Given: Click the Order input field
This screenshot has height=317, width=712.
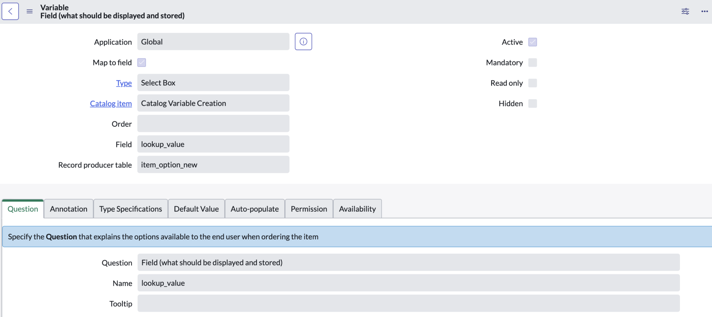Looking at the screenshot, I should [x=213, y=123].
